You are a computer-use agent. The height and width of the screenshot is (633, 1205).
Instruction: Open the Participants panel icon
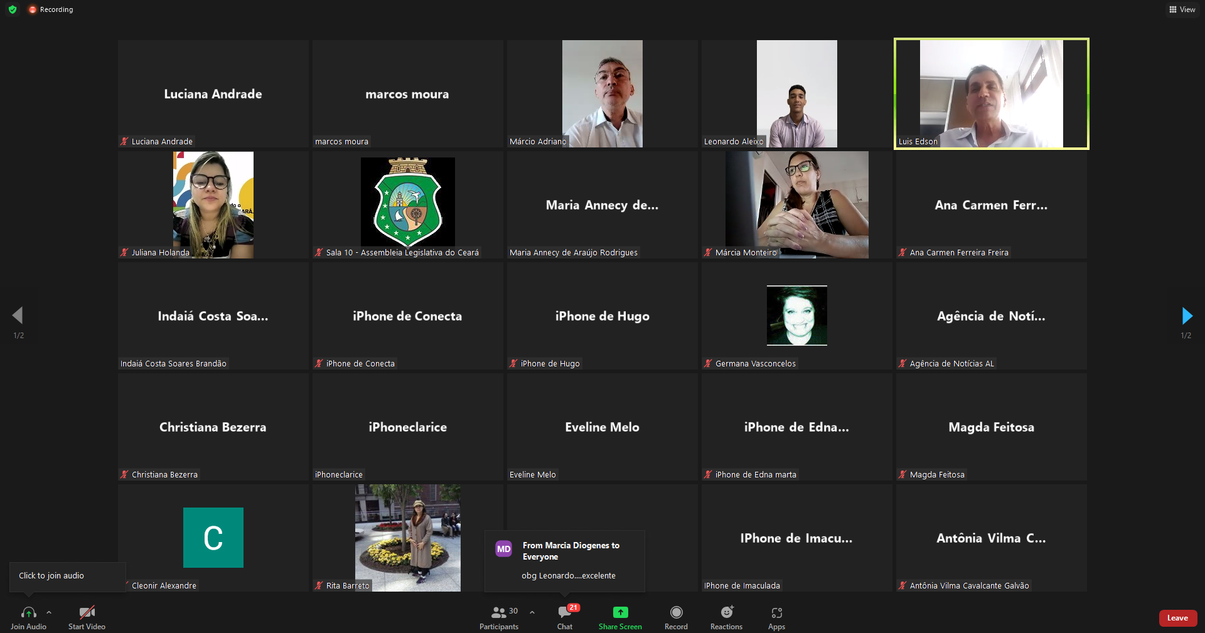[x=499, y=612]
